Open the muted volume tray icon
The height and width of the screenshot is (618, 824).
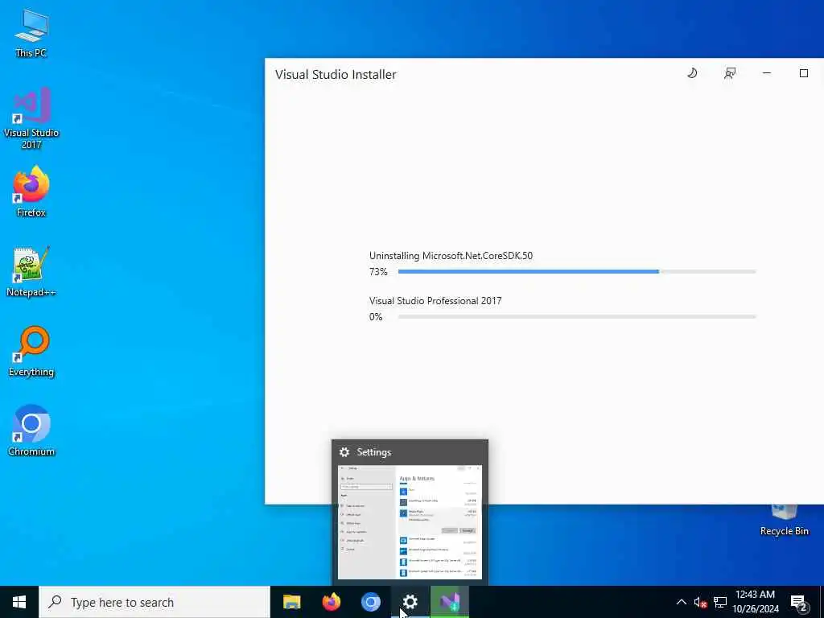[700, 602]
